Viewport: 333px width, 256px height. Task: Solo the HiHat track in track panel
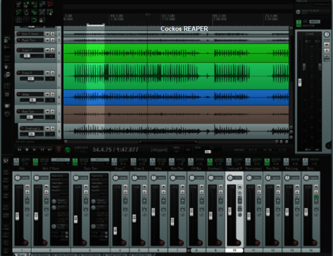click(52, 94)
